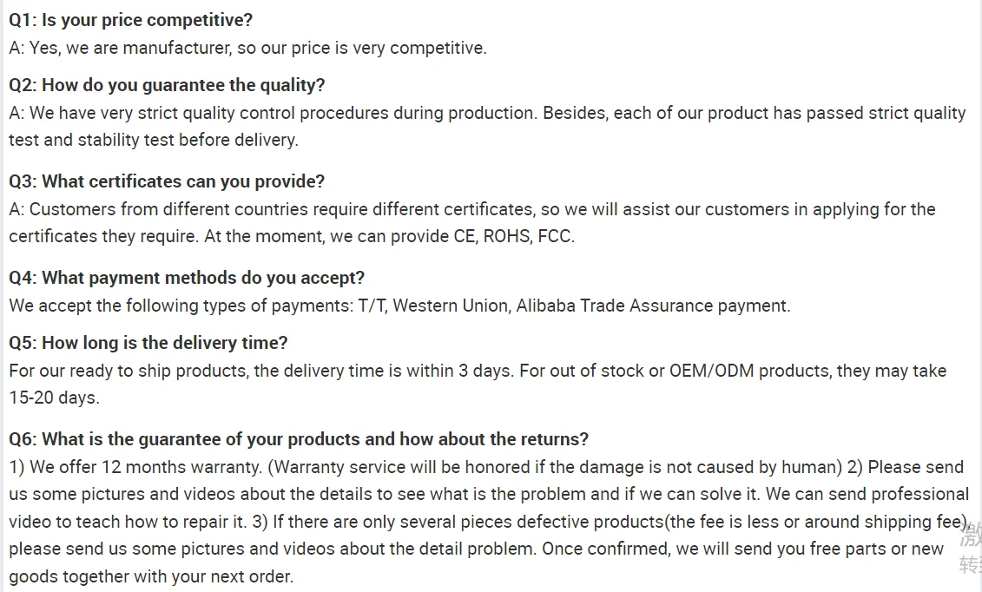Click the '15-20 days' text
The height and width of the screenshot is (592, 982).
click(54, 398)
